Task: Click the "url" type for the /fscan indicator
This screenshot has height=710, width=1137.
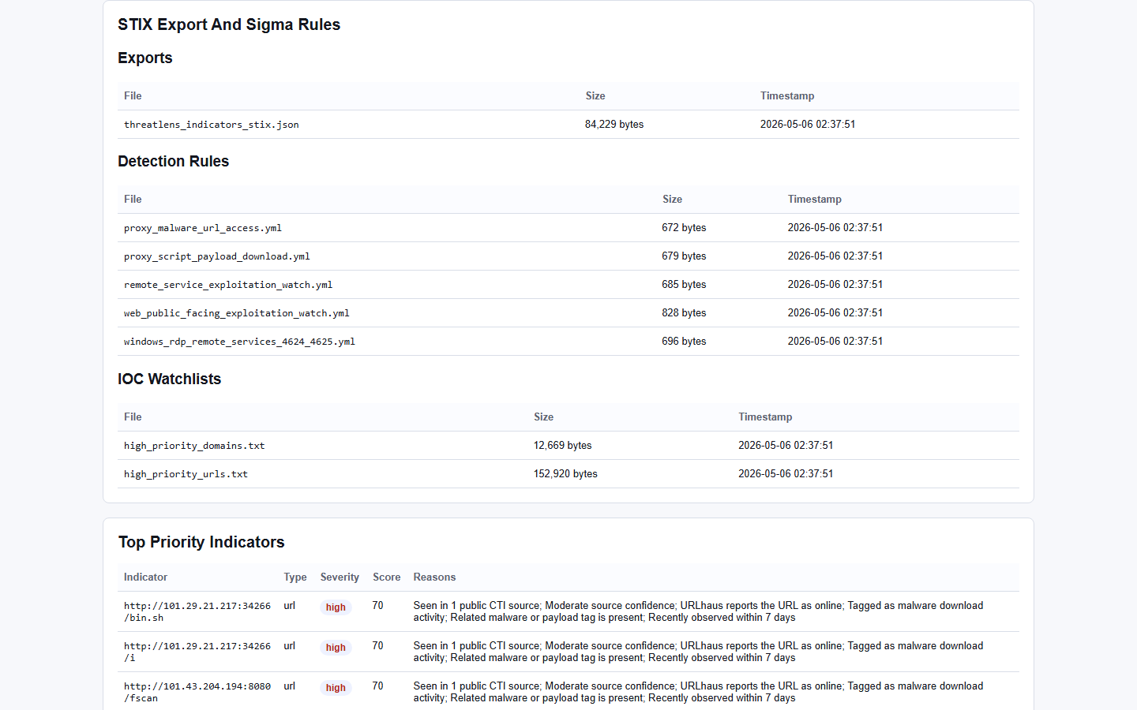Action: click(290, 686)
